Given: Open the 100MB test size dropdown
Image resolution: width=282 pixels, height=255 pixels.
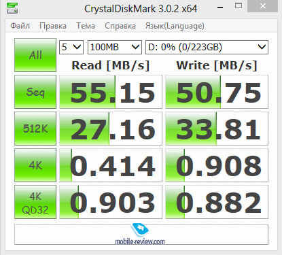Looking at the screenshot, I should (115, 47).
